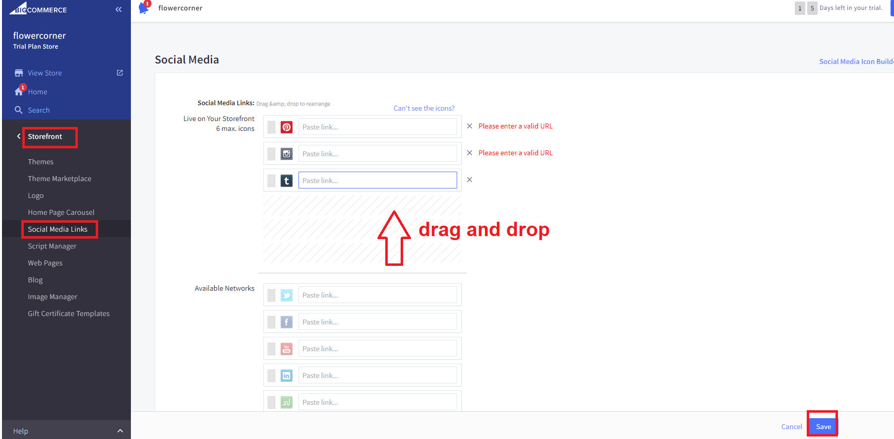Click the Save button
The height and width of the screenshot is (439, 894).
[823, 427]
